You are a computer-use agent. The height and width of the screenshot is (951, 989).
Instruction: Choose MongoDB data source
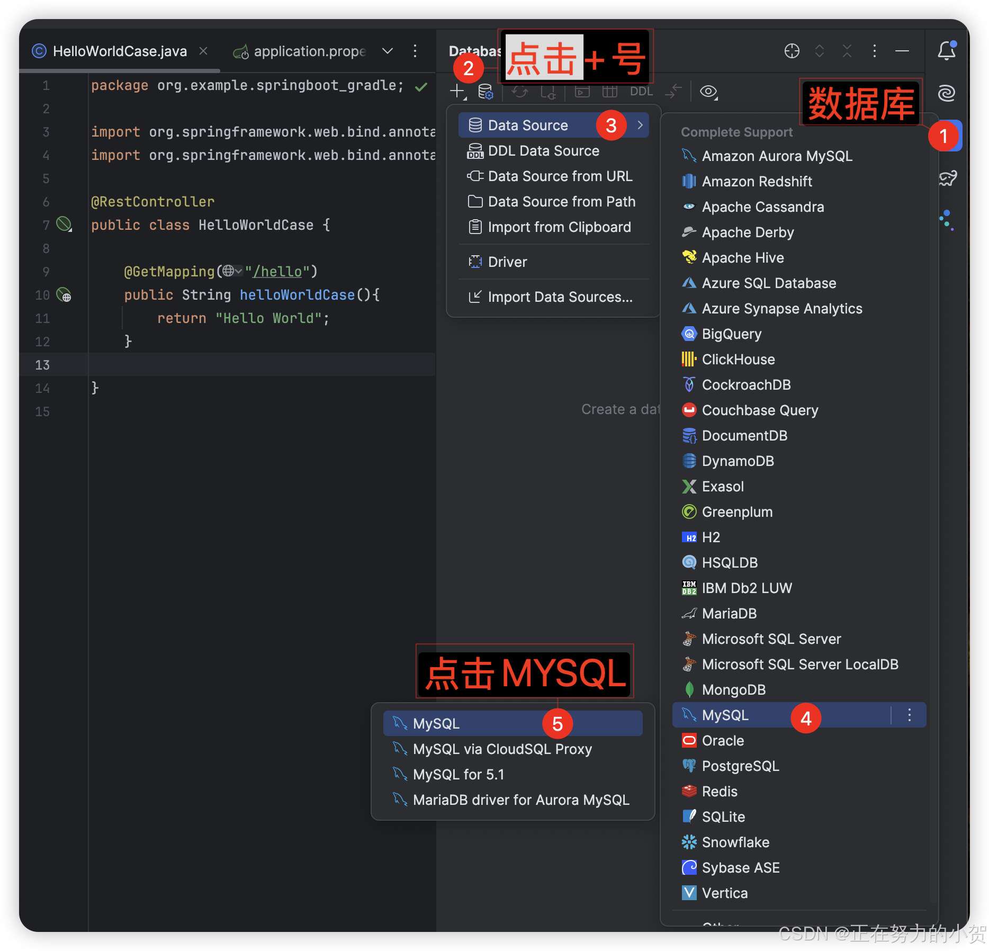[x=799, y=690]
